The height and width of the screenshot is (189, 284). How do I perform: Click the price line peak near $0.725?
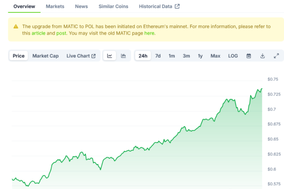pyautogui.click(x=261, y=89)
